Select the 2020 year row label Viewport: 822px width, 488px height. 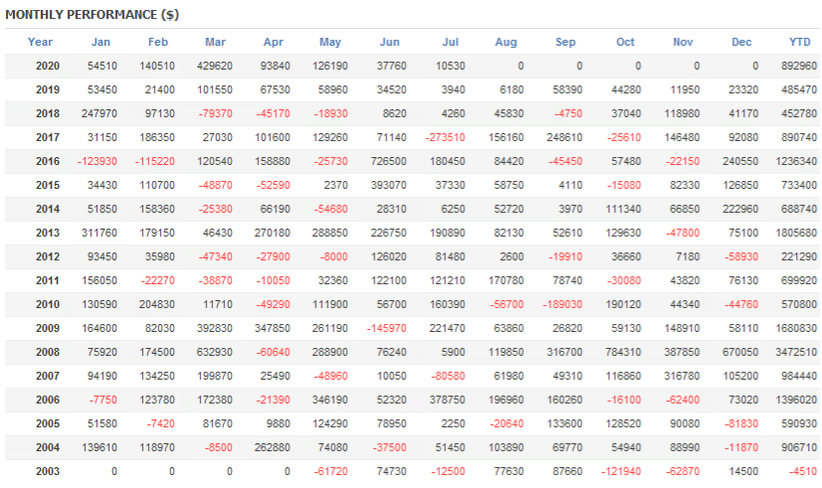(x=48, y=66)
